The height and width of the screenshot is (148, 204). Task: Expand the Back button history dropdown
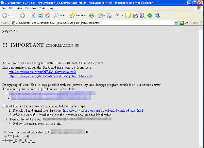(x=16, y=15)
